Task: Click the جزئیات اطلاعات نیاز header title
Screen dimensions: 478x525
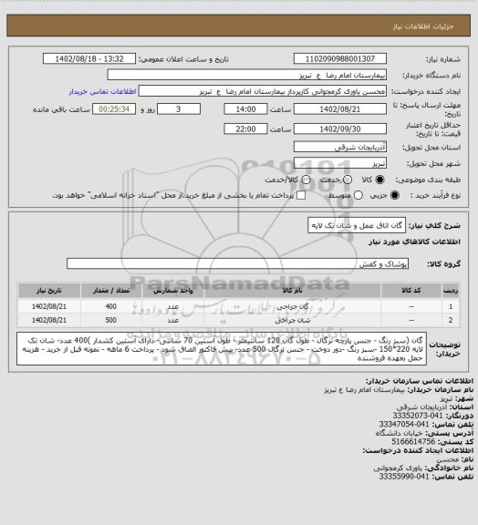Action: [x=423, y=26]
